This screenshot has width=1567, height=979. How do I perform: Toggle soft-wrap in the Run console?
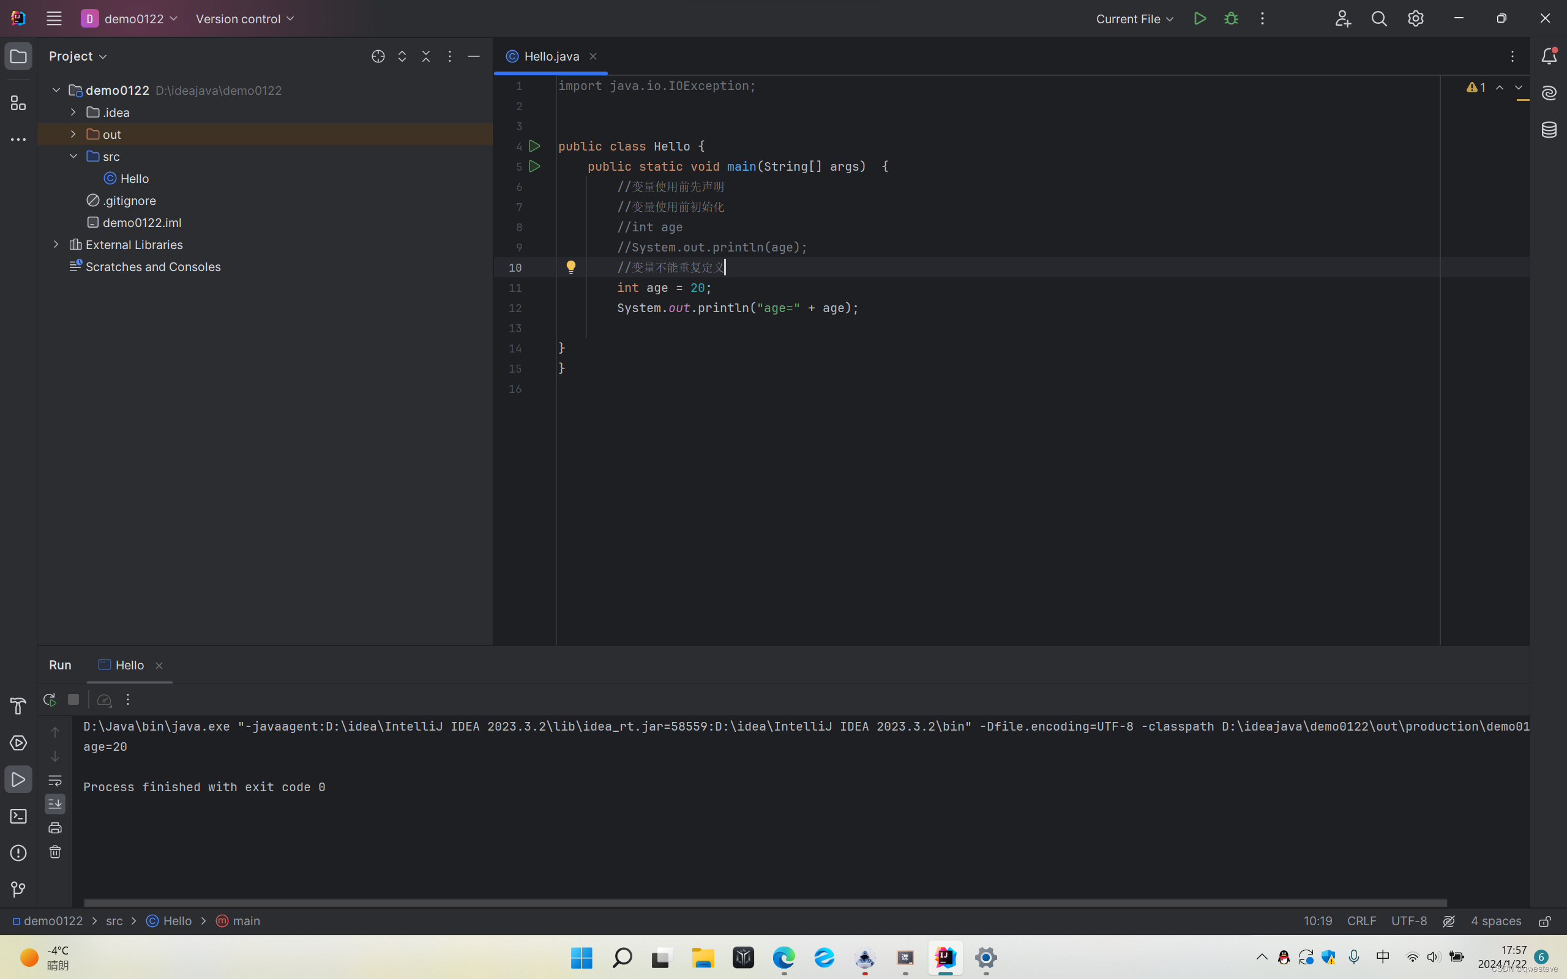[x=55, y=780]
